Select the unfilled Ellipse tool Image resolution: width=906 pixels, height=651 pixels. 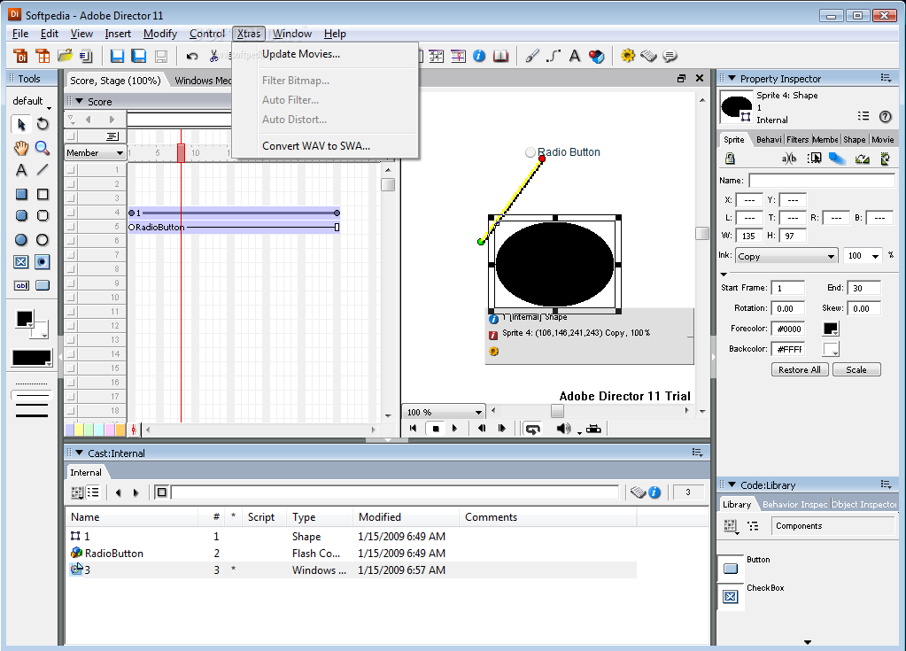(43, 240)
